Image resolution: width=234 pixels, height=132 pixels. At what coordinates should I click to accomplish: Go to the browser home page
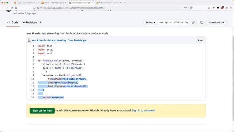[x=16, y=8]
